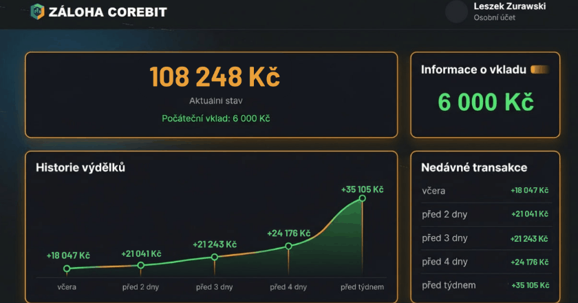Click the 108 248 Kč current balance
Screen dimensions: 578x303
coord(215,77)
